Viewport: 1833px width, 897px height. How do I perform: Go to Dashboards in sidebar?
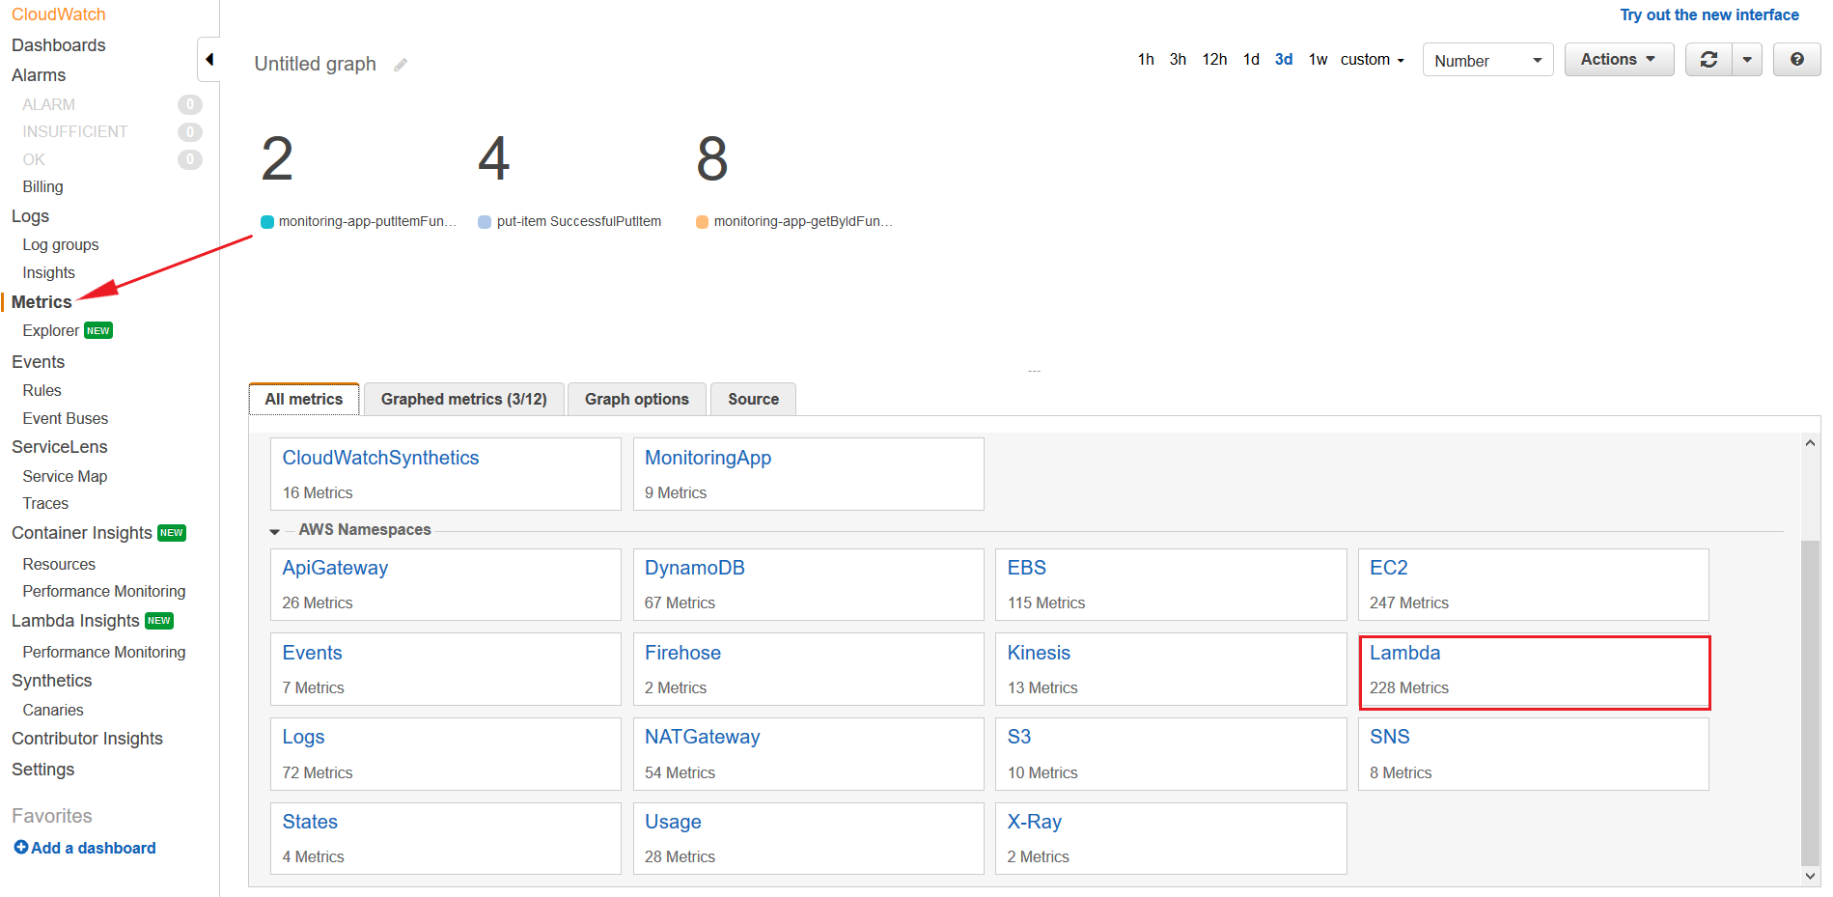pos(58,45)
